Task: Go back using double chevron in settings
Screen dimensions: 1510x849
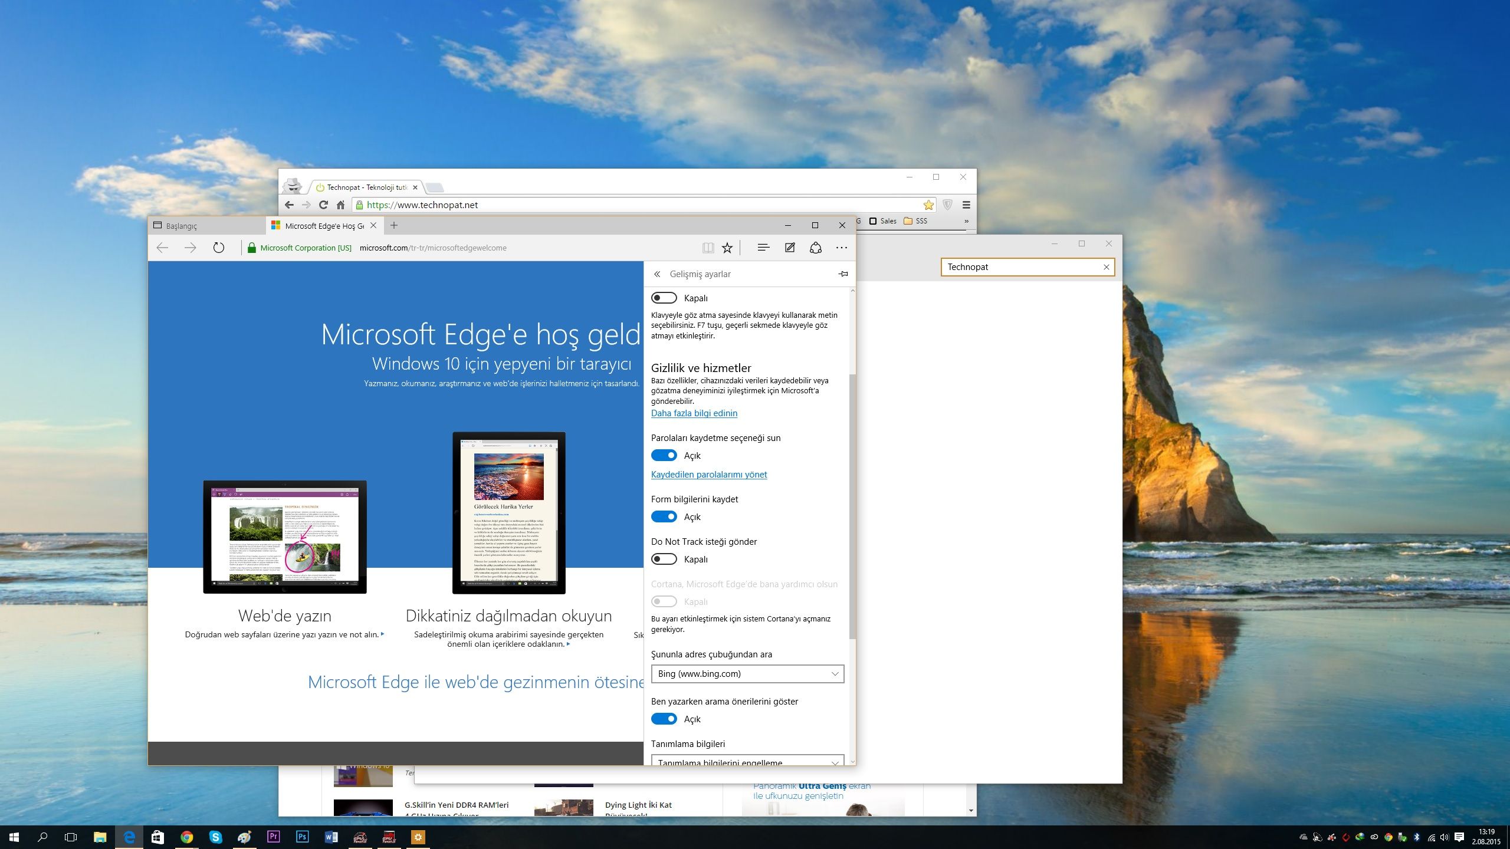Action: click(x=657, y=274)
